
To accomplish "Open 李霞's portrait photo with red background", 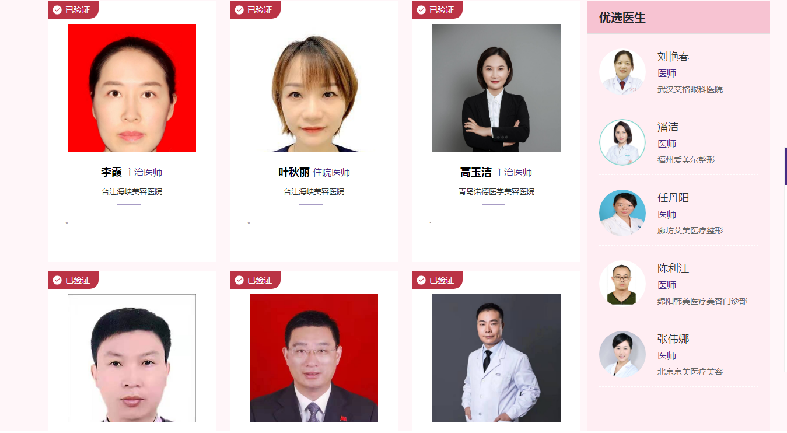I will tap(132, 88).
